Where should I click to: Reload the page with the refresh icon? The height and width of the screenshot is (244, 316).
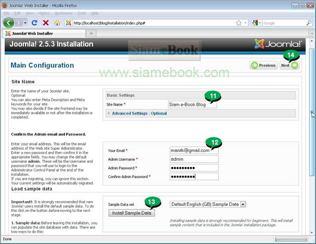tap(34, 23)
